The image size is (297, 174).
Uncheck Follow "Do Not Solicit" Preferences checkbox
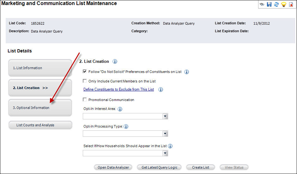[x=85, y=72]
